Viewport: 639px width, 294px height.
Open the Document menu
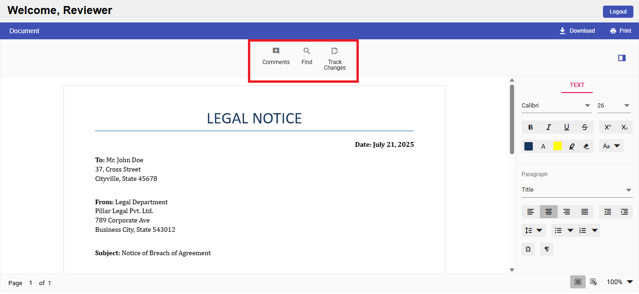[24, 30]
